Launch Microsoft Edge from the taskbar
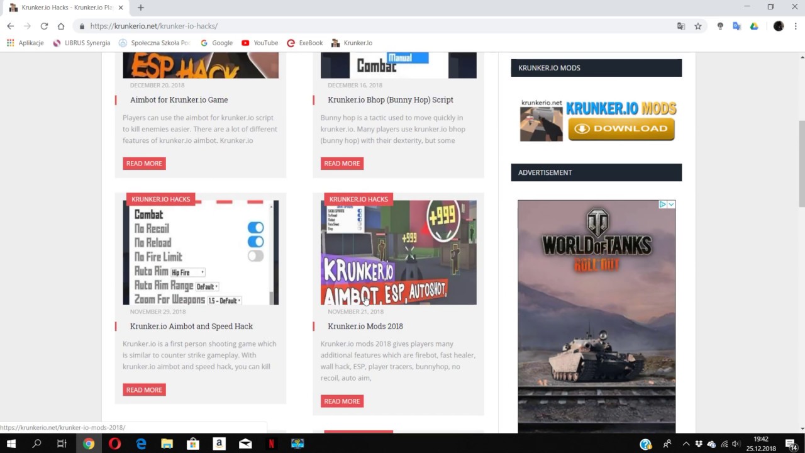805x453 pixels. pyautogui.click(x=141, y=444)
